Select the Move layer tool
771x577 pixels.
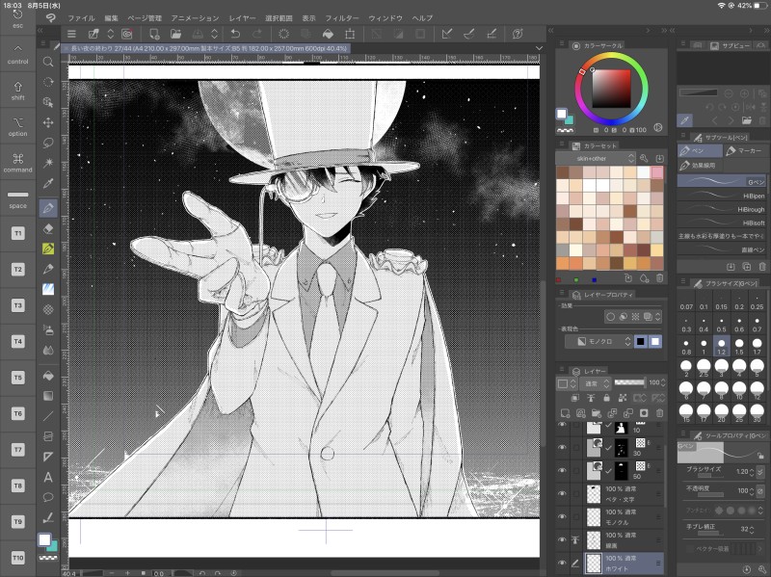pyautogui.click(x=48, y=122)
